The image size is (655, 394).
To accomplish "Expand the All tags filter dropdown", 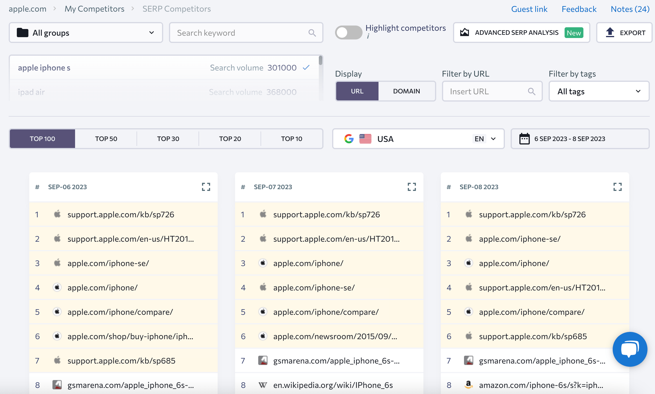I will 599,91.
